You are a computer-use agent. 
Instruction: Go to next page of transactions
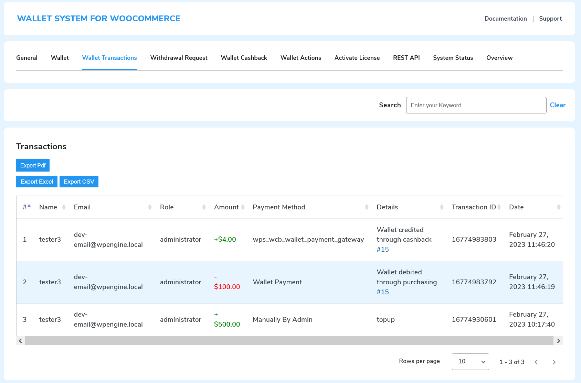click(554, 362)
